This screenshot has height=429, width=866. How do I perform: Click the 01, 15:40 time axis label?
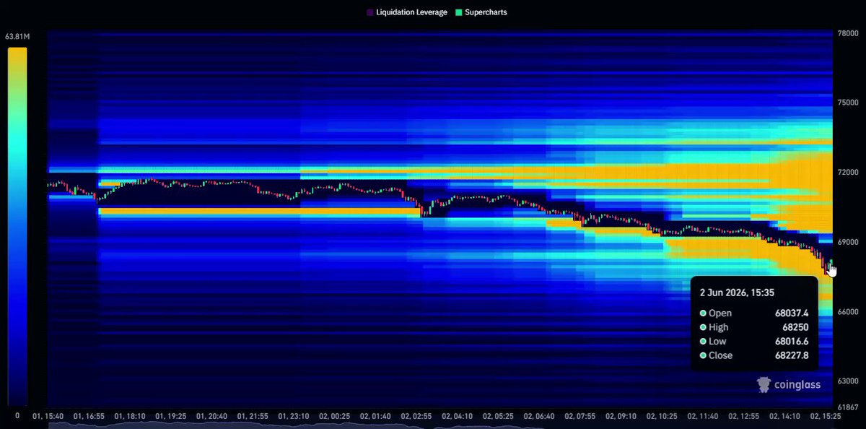click(48, 416)
